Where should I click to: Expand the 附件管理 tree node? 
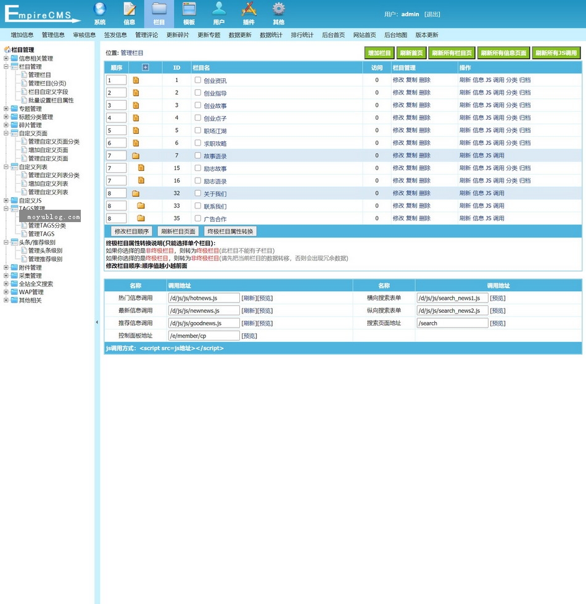tap(6, 267)
